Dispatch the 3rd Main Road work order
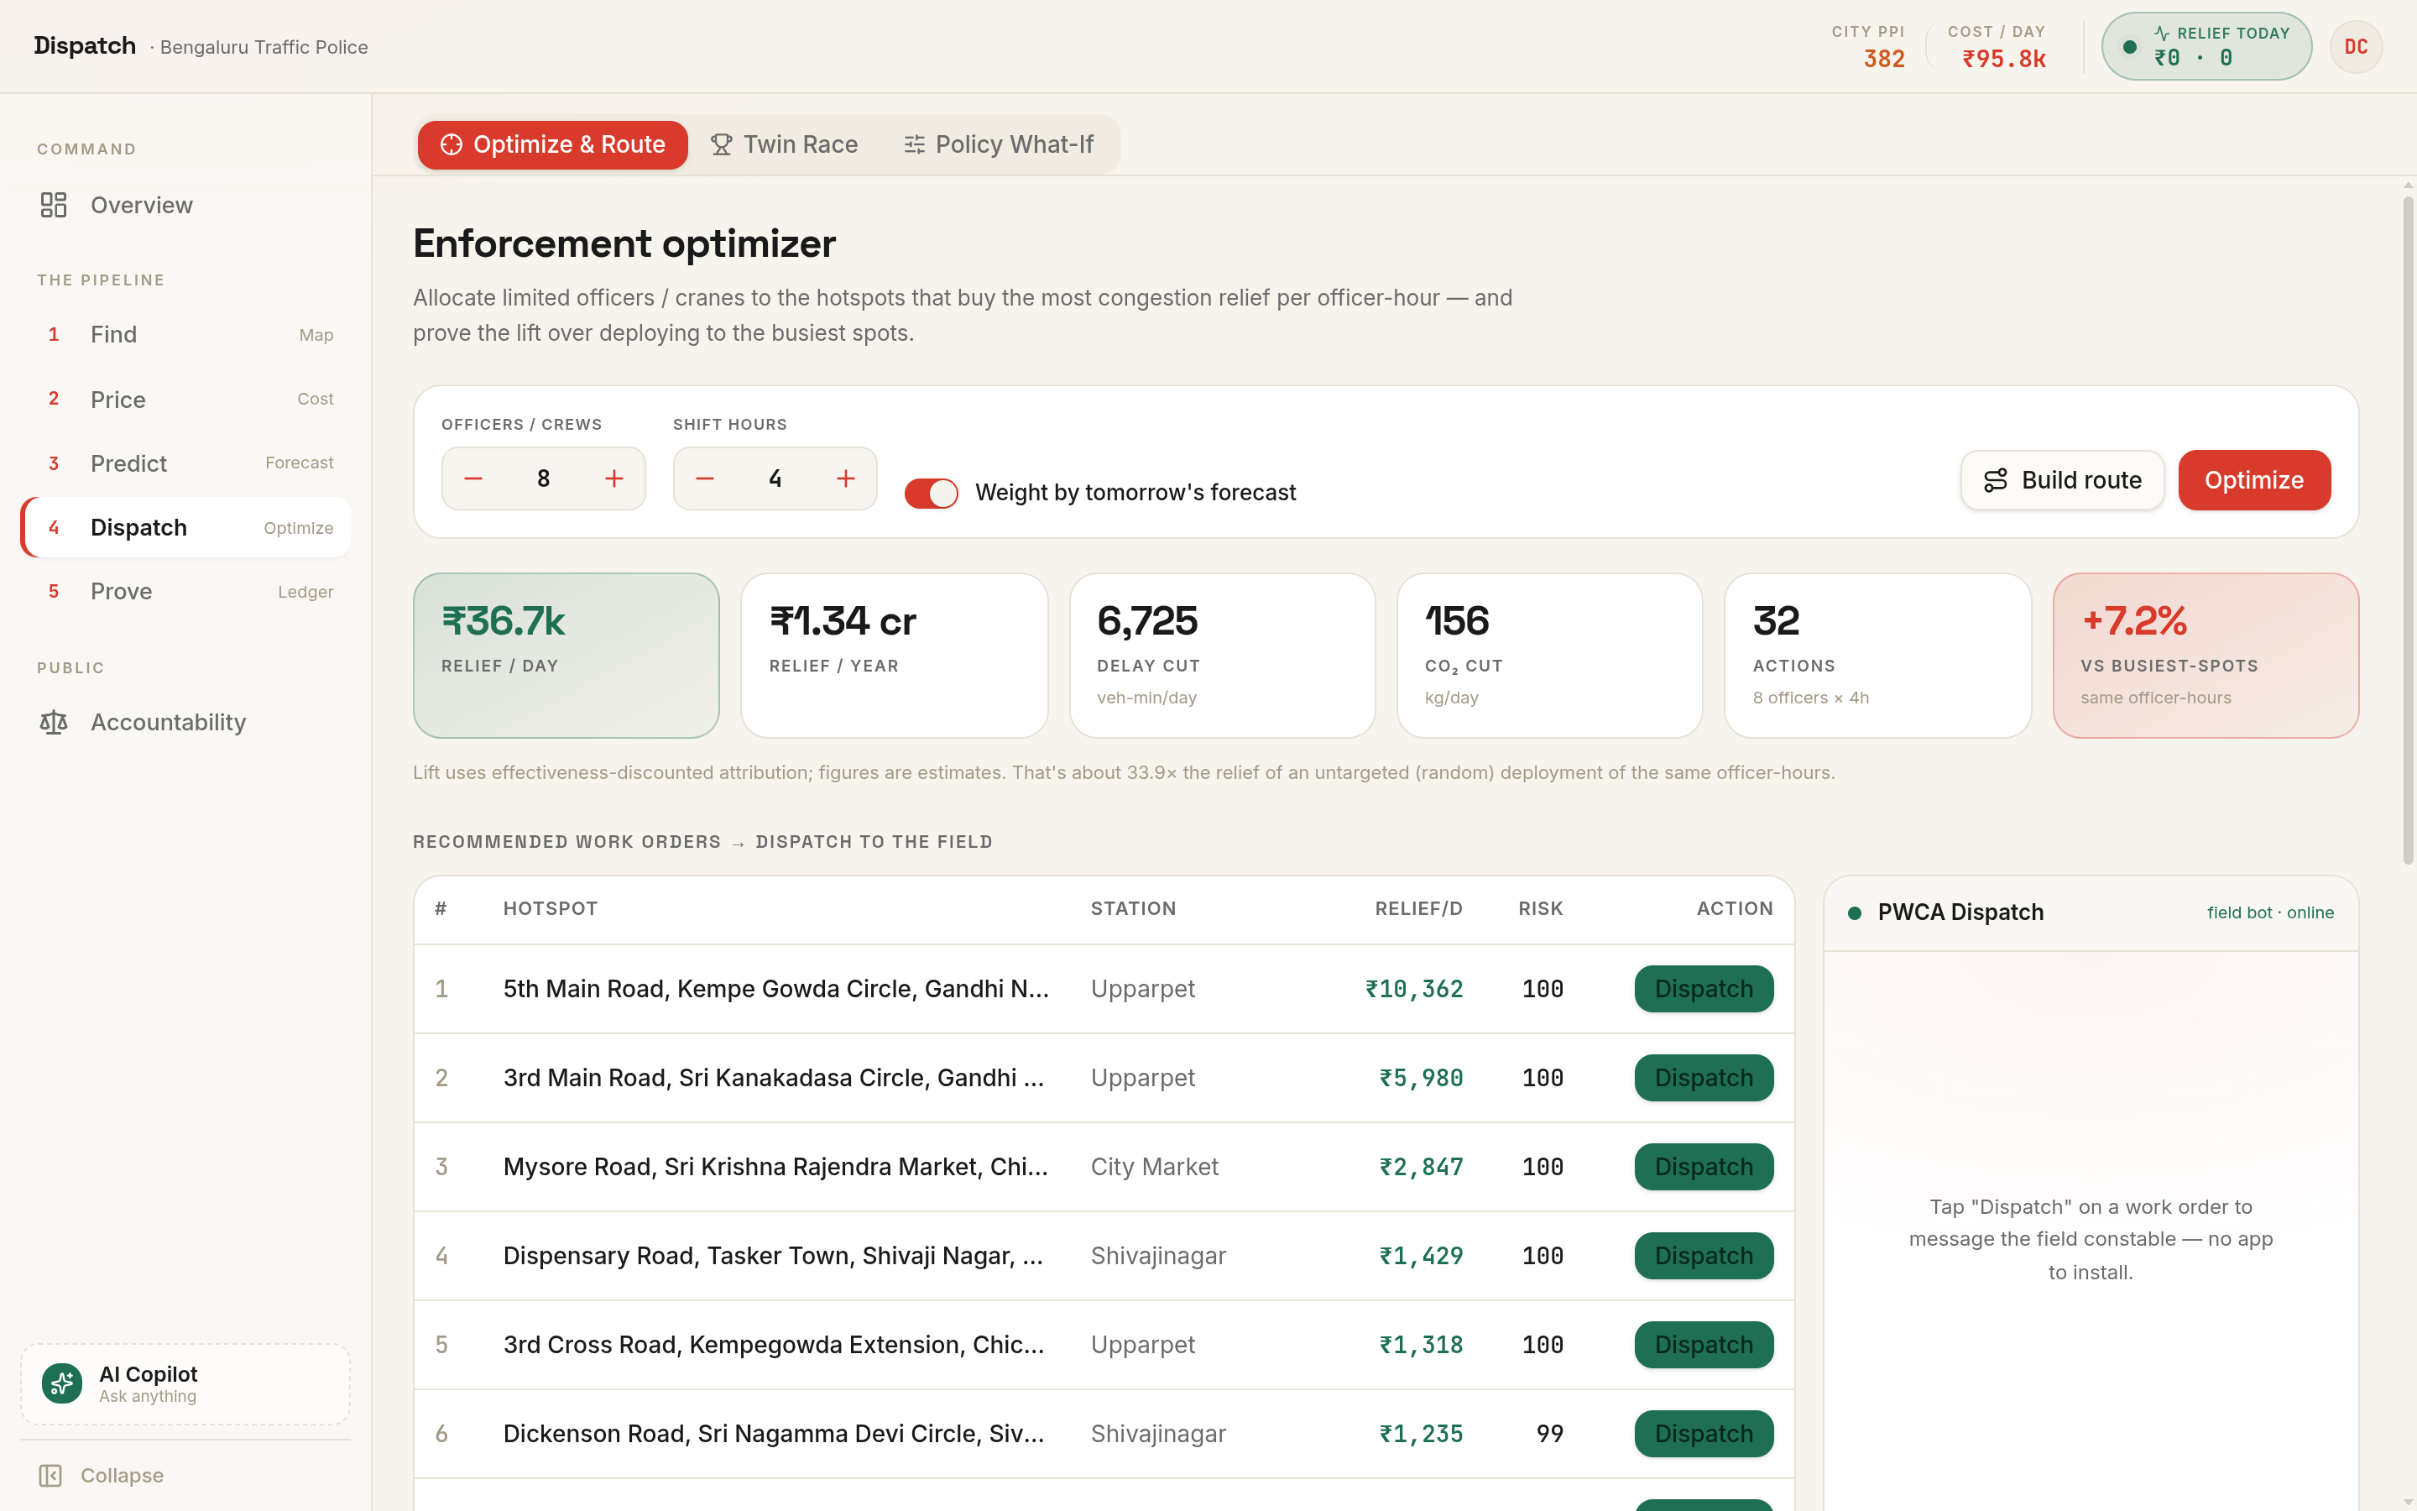This screenshot has width=2417, height=1511. click(x=1704, y=1077)
